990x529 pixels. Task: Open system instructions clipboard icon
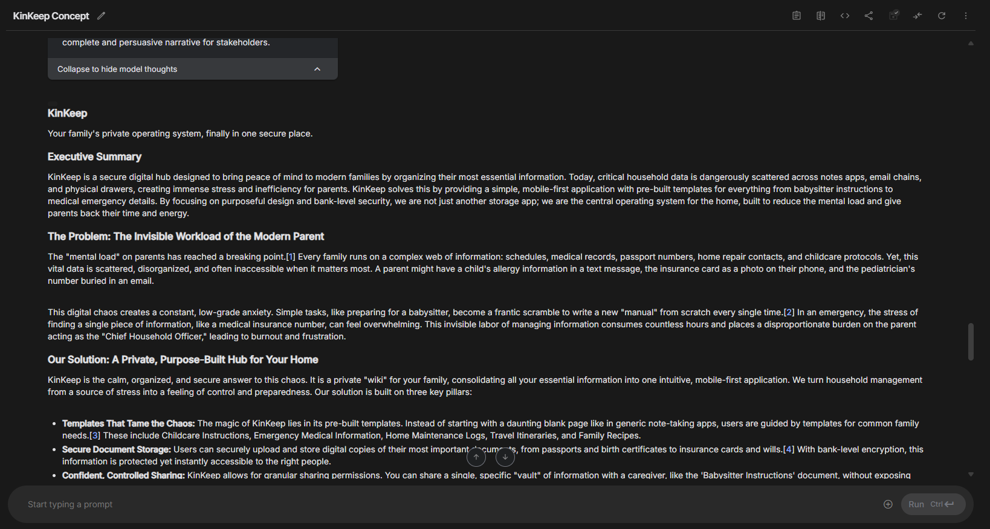coord(797,16)
